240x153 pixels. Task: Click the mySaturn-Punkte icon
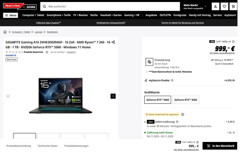[146, 80]
